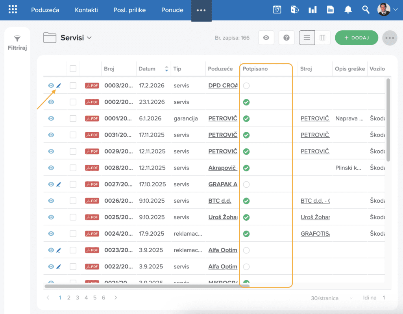403x314 pixels.
Task: Click the help question mark button
Action: [287, 38]
